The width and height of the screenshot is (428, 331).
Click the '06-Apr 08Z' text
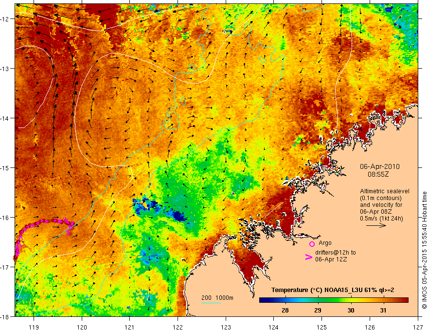coord(376,212)
